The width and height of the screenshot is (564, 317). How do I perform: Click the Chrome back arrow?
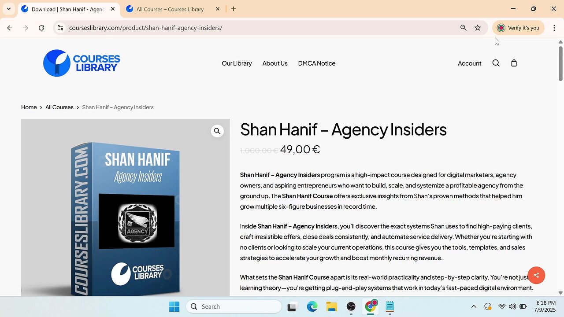tap(10, 28)
